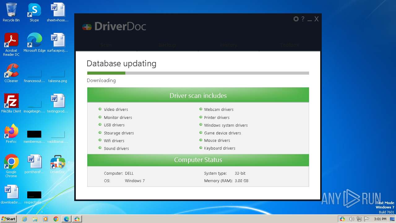Select 'Printer drivers' list entry
The height and width of the screenshot is (223, 396).
click(217, 117)
